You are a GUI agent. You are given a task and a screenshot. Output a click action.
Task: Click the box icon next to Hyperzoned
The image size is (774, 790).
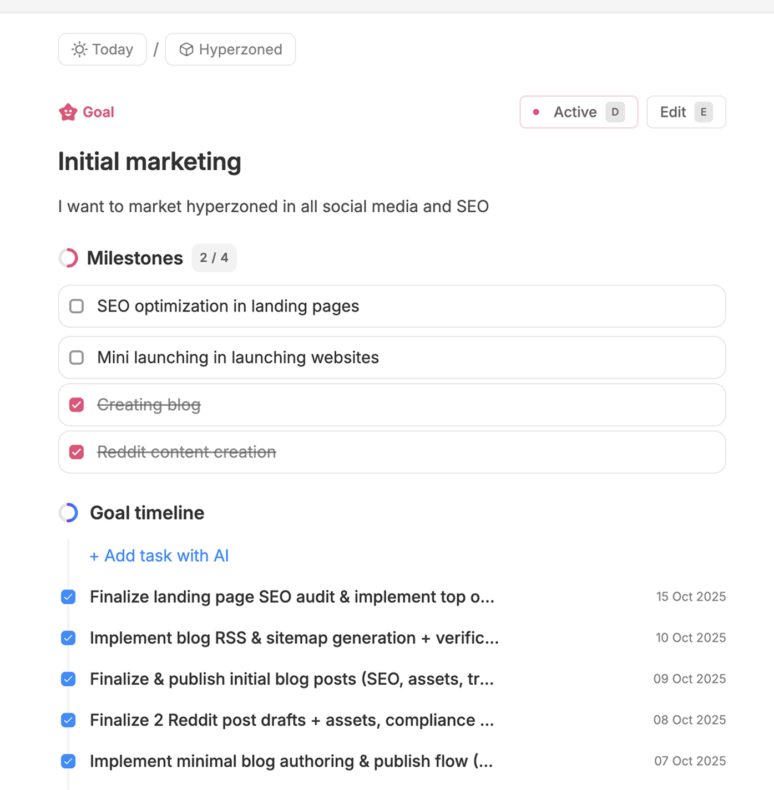point(186,49)
